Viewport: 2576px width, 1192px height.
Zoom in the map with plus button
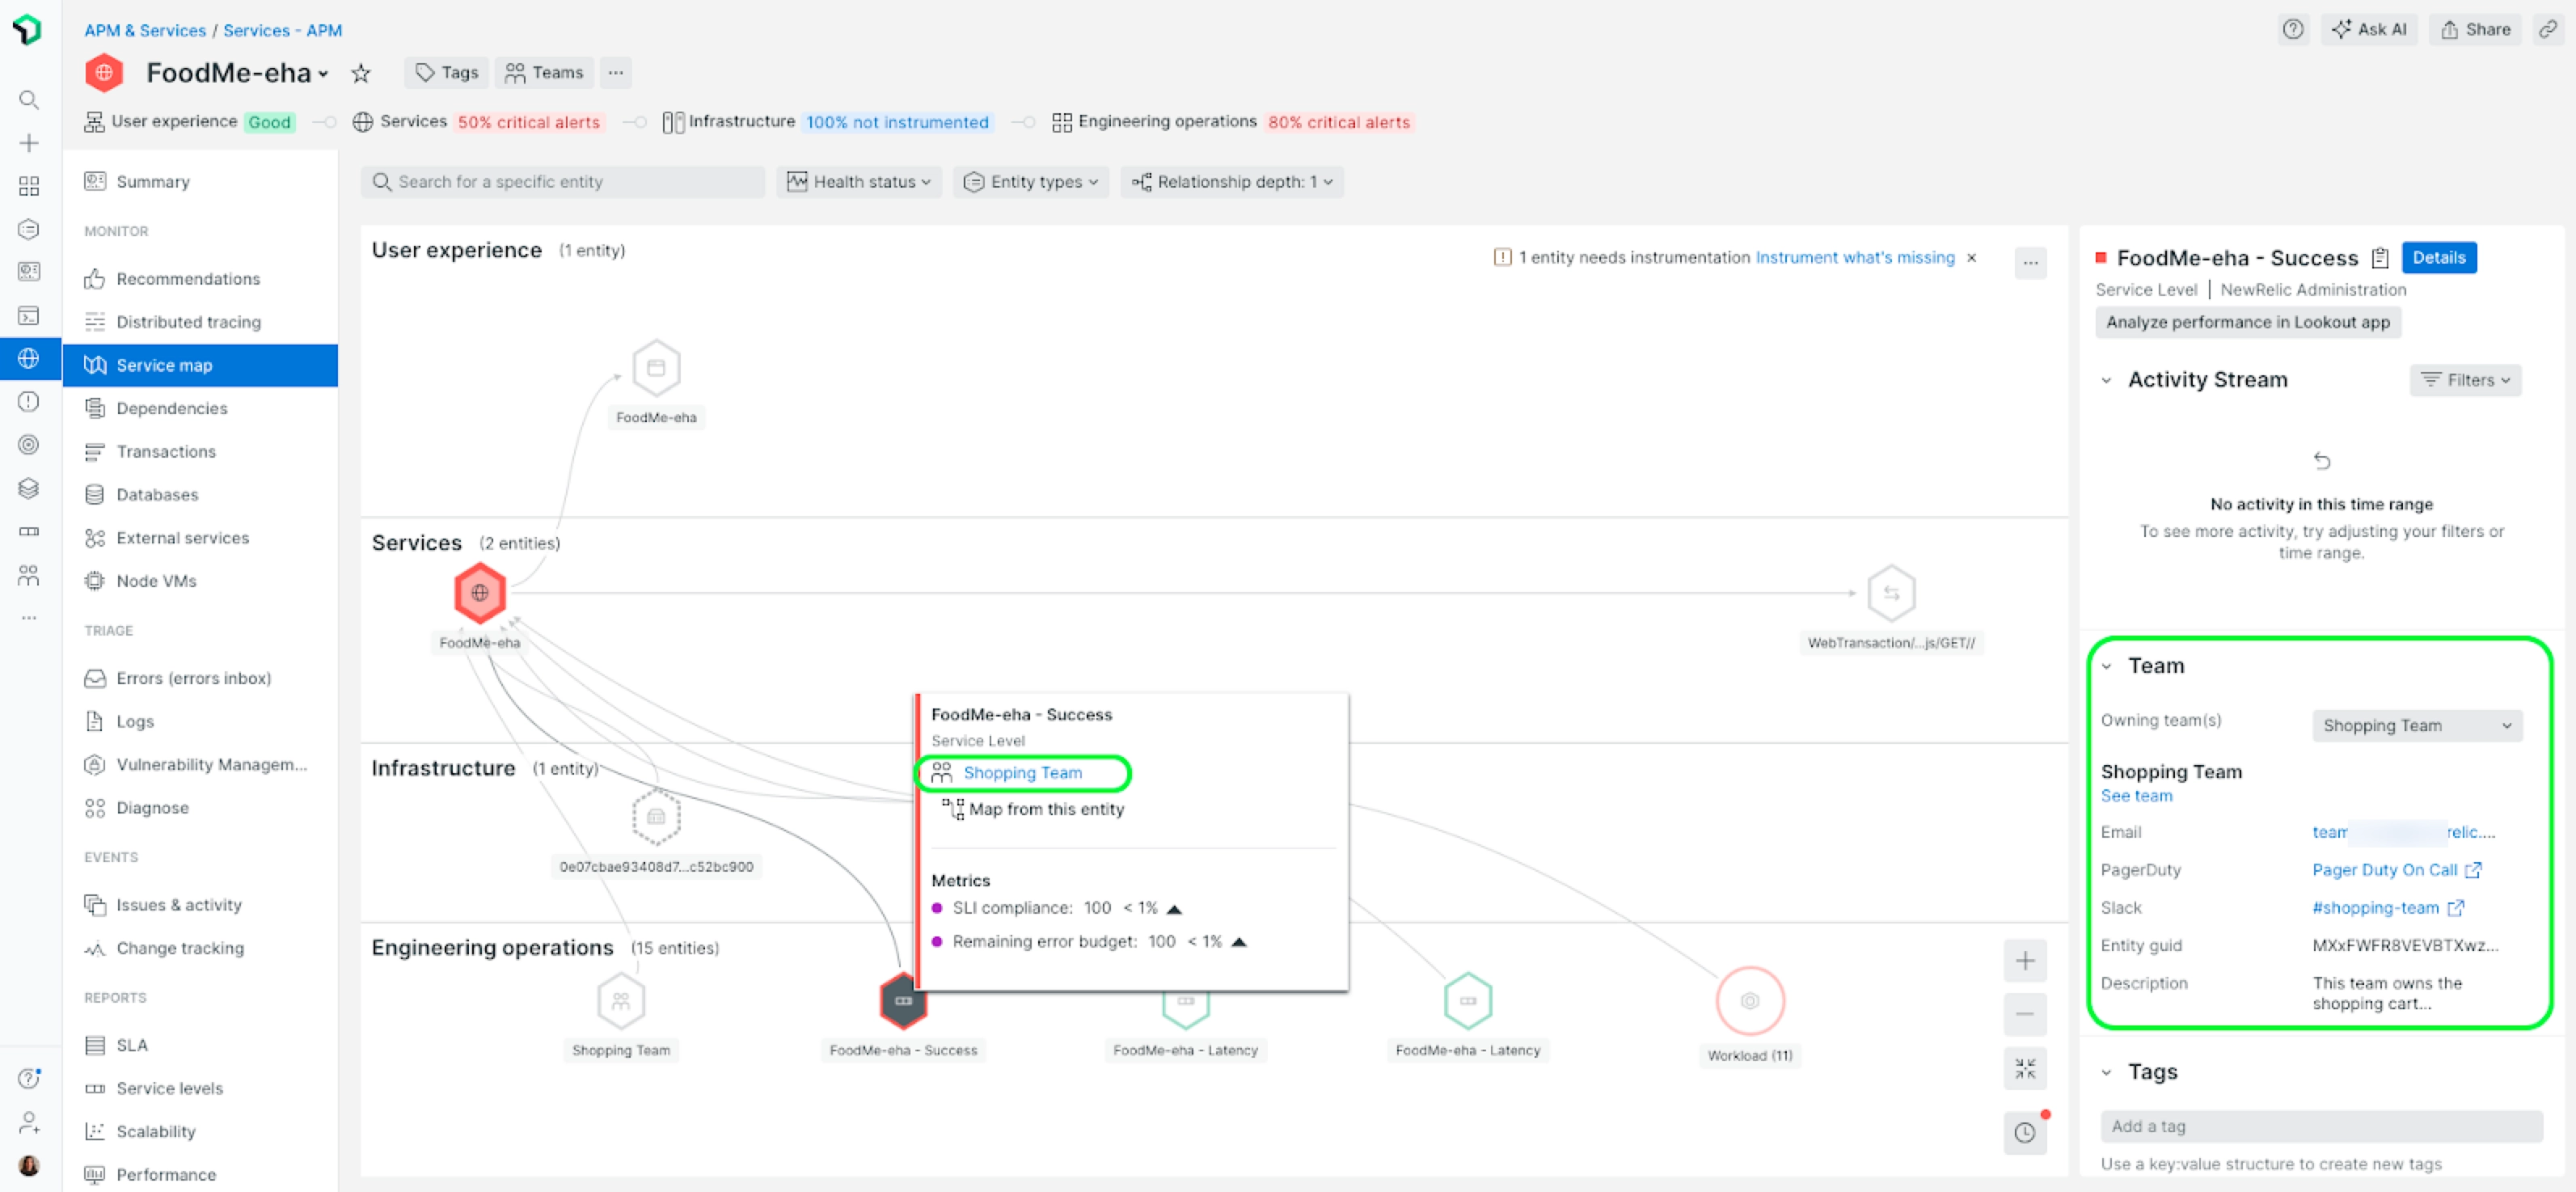pos(2025,961)
